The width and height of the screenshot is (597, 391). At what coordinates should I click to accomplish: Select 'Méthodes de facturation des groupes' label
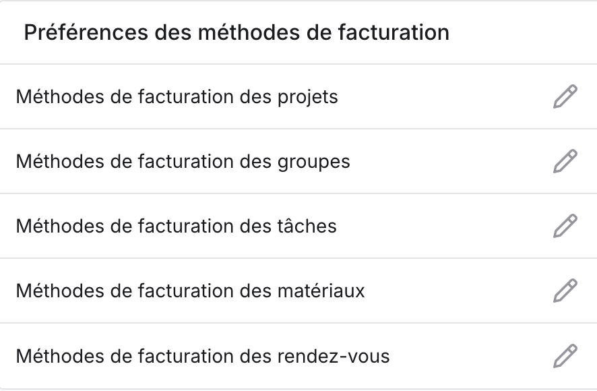(x=183, y=162)
